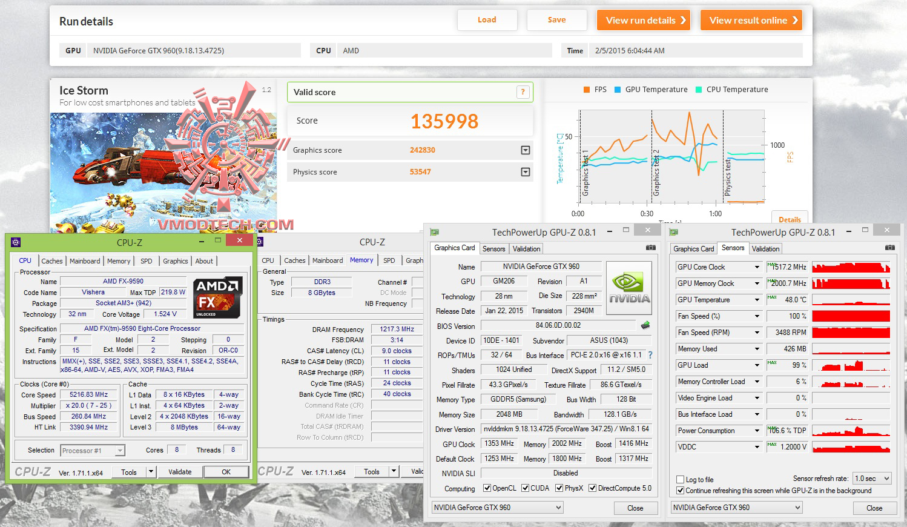Click Close in the GPU-Z Graphics Card window
Screen dimensions: 907x527
pos(635,508)
